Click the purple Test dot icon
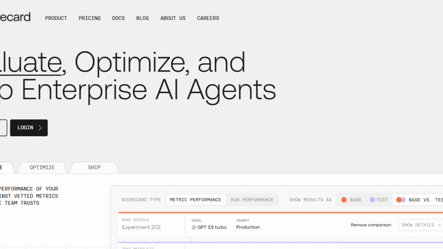This screenshot has height=249, width=443. click(372, 200)
